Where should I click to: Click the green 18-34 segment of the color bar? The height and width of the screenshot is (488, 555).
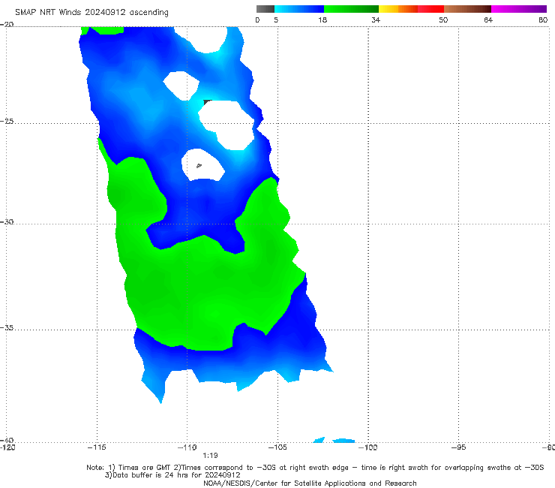coord(351,9)
